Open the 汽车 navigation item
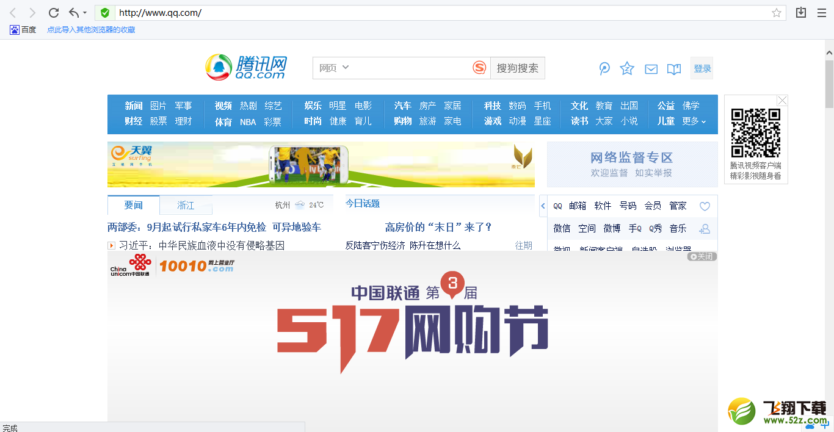 coord(403,106)
